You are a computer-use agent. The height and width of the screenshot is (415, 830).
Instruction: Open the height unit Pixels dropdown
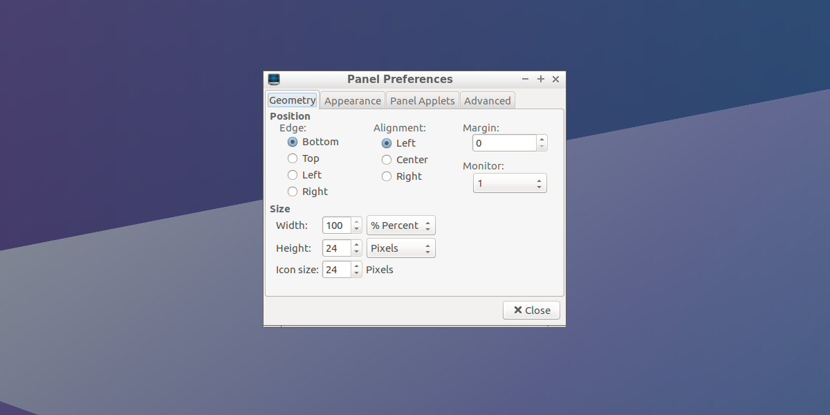click(x=401, y=248)
